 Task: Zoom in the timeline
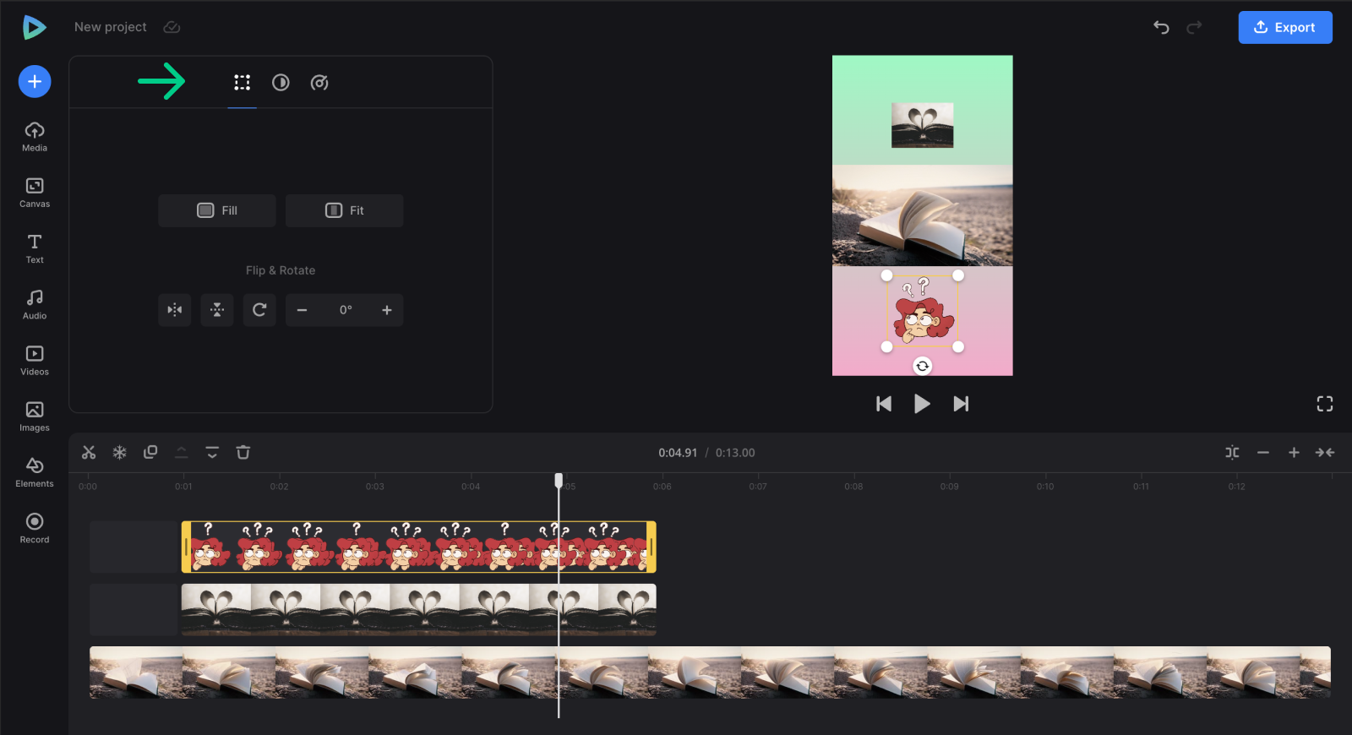pyautogui.click(x=1294, y=453)
